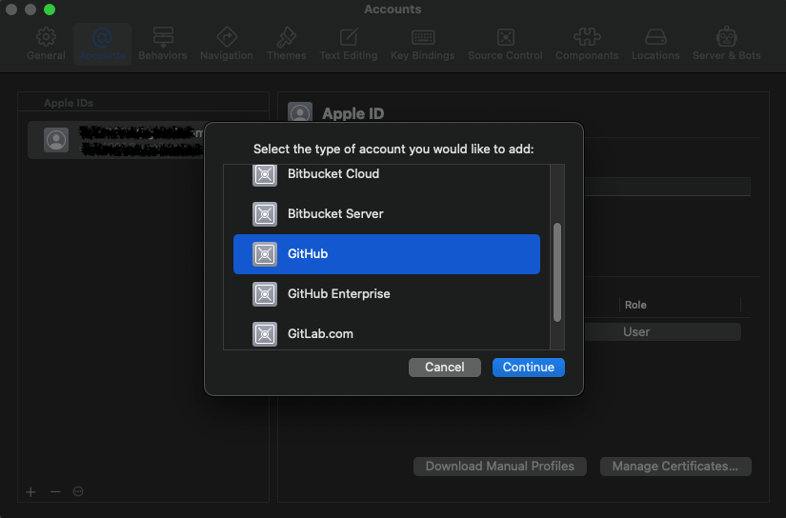Screen dimensions: 786x518
Task: Open the Key Bindings keyboard icon
Action: click(423, 37)
